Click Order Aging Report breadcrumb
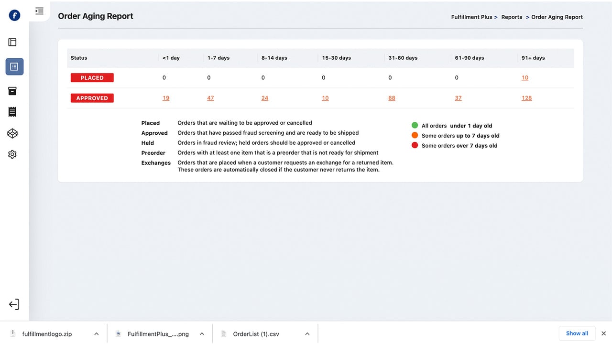 click(x=557, y=17)
